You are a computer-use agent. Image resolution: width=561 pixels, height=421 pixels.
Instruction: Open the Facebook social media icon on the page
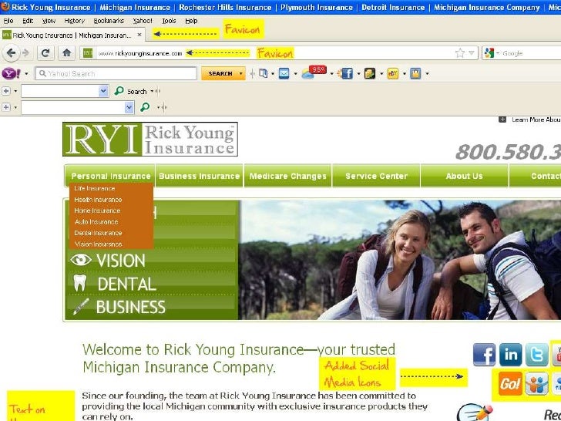[484, 355]
